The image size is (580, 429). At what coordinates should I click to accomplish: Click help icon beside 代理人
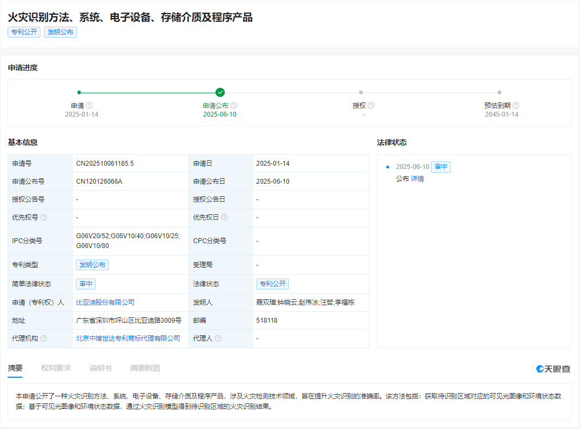218,339
